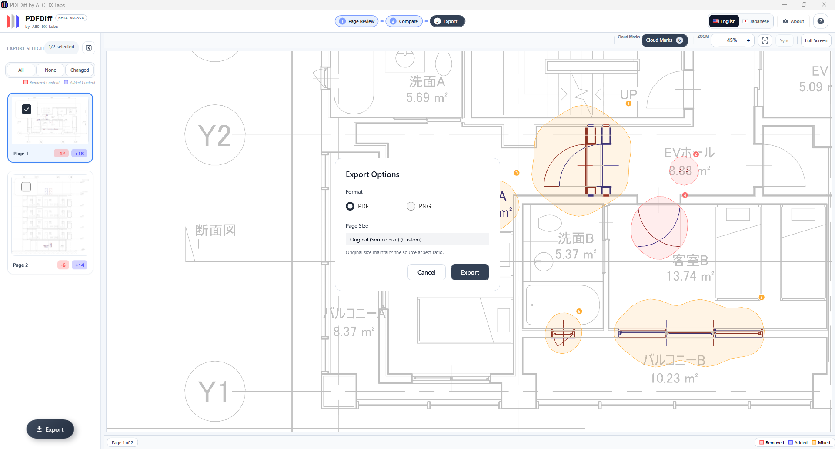The width and height of the screenshot is (835, 449).
Task: Open the Page Size dropdown
Action: (x=417, y=240)
